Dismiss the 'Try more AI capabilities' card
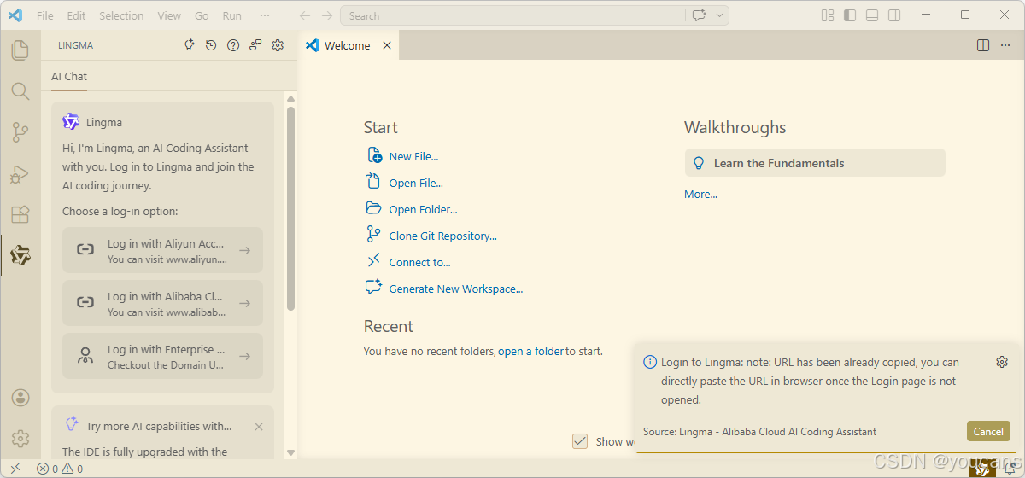 pyautogui.click(x=259, y=426)
